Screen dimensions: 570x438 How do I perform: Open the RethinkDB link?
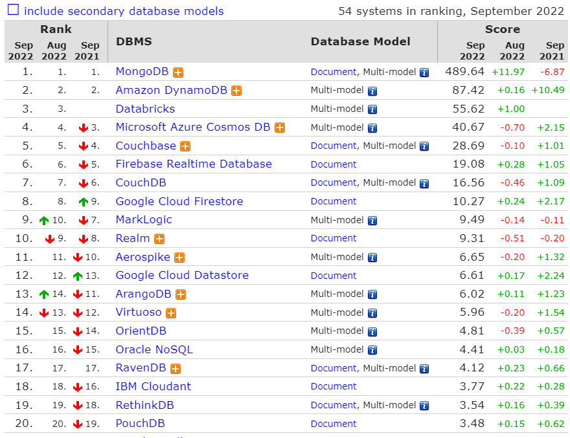click(144, 405)
